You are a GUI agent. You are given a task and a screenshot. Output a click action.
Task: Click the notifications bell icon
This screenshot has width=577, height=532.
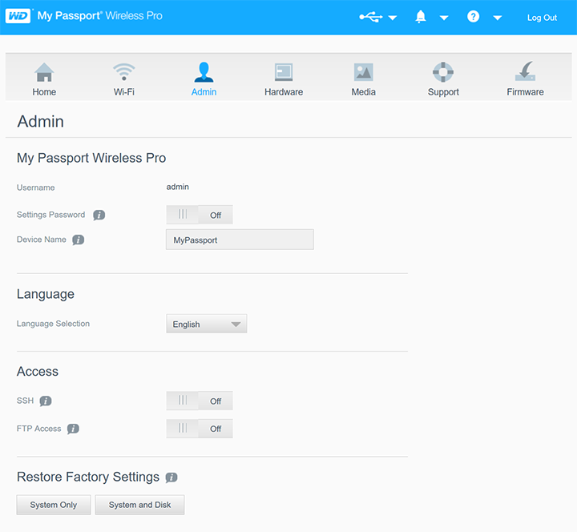pyautogui.click(x=421, y=17)
